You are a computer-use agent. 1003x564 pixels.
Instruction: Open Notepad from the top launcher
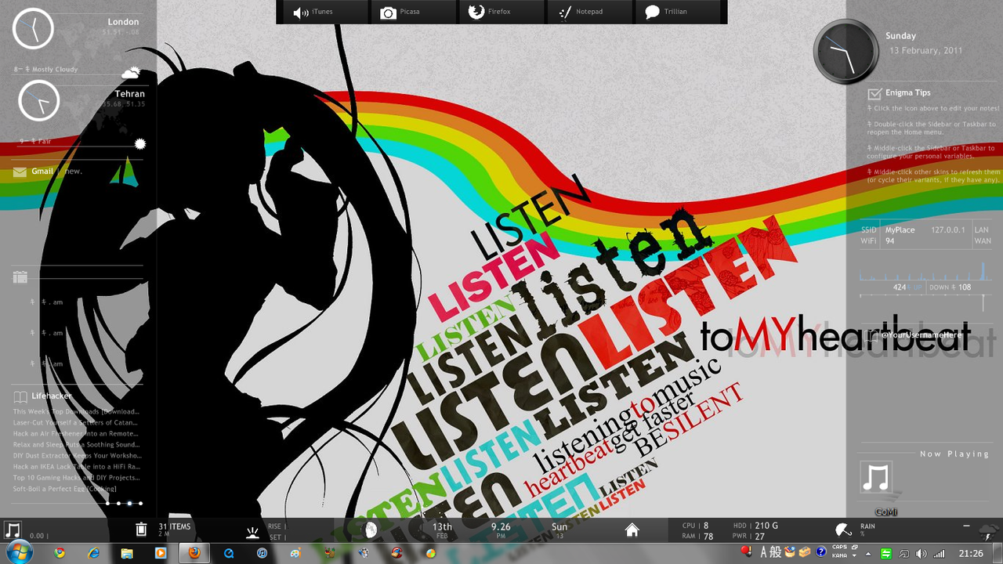coord(580,13)
